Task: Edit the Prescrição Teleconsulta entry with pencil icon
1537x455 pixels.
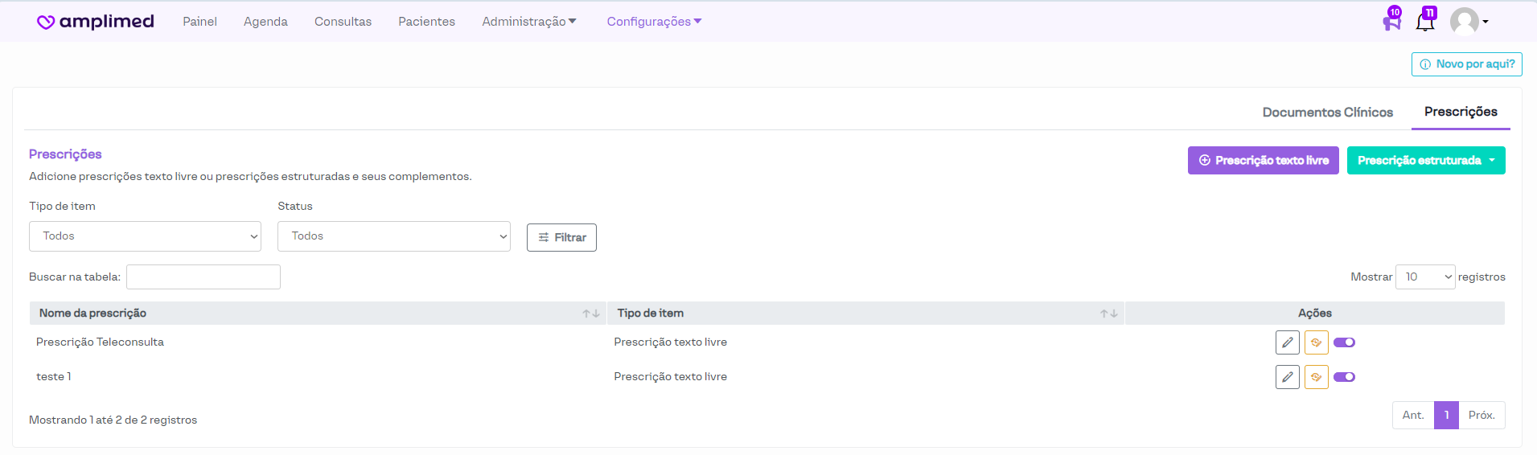Action: coord(1287,342)
